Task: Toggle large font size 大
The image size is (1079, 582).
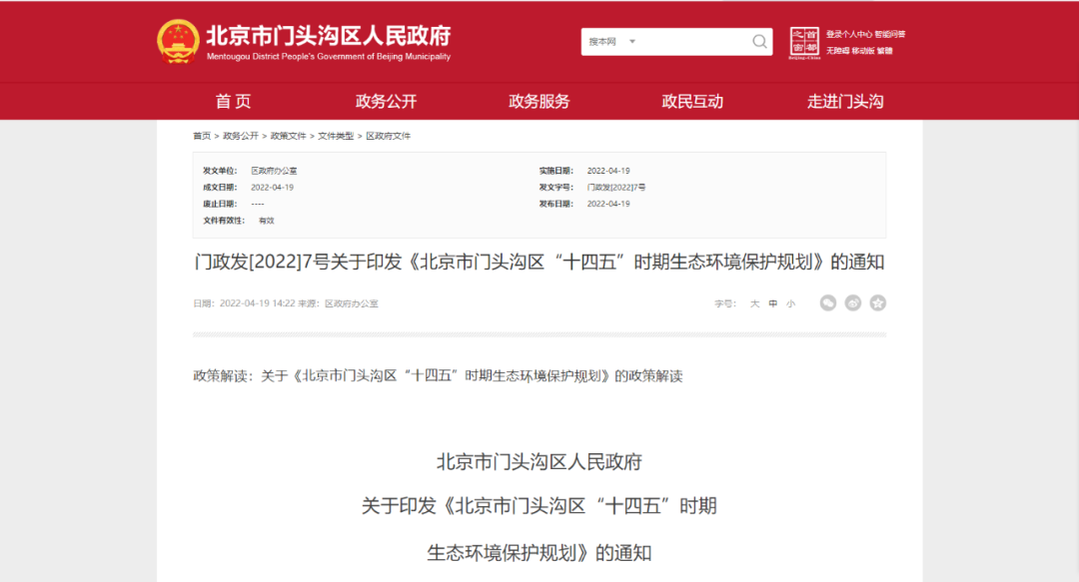Action: 754,302
